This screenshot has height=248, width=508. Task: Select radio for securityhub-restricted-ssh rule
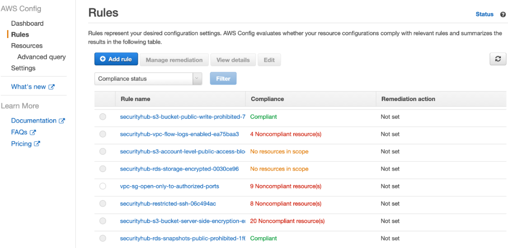click(x=103, y=204)
